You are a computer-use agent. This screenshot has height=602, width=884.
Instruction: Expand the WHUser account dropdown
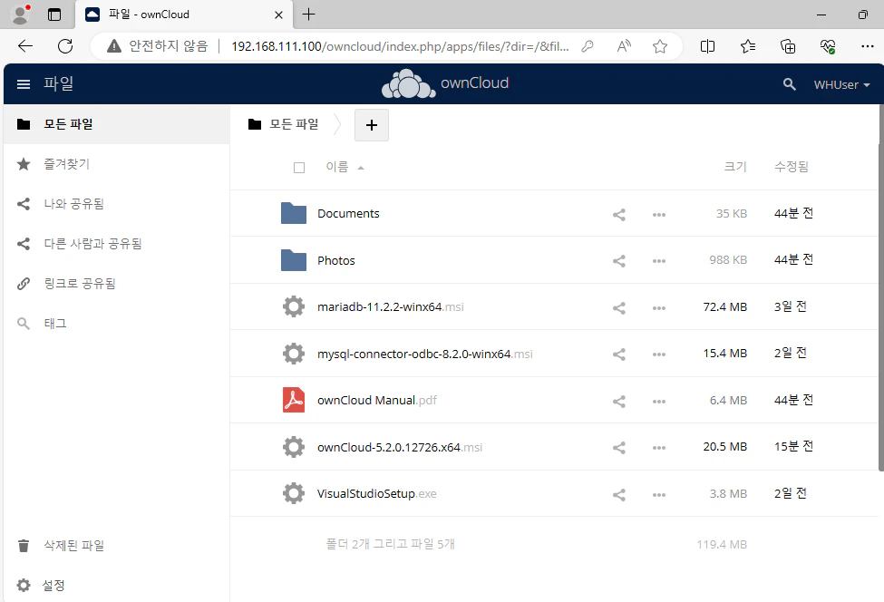coord(841,84)
